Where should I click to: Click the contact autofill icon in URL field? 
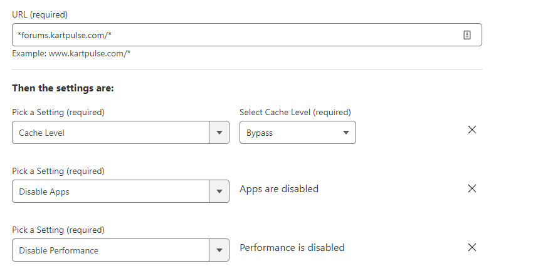467,35
